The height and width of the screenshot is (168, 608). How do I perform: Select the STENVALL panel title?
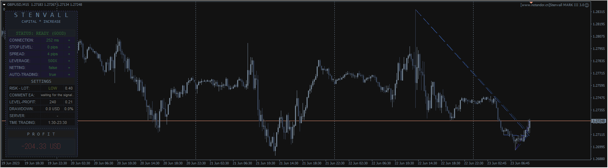click(41, 15)
